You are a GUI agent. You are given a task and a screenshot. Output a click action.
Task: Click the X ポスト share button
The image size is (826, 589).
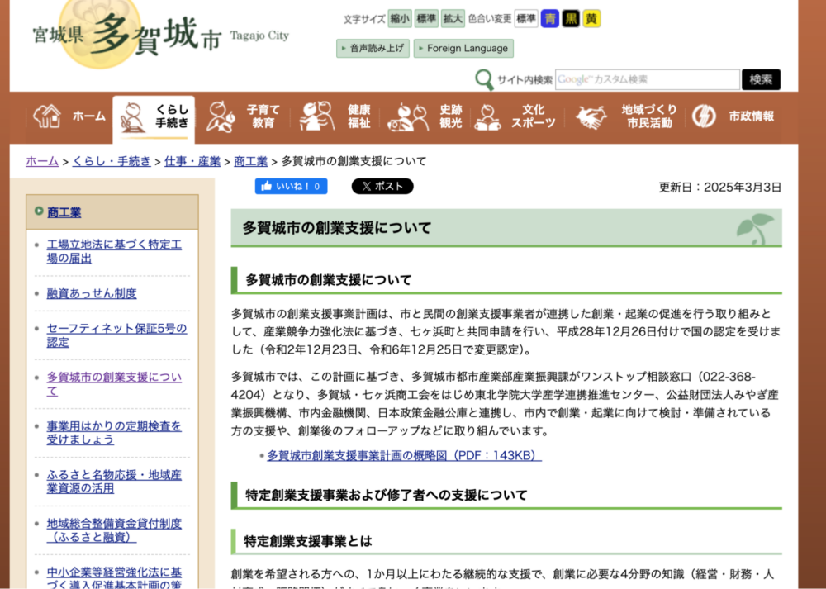pos(382,186)
